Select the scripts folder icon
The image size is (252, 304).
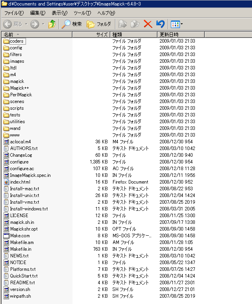[x=6, y=108]
